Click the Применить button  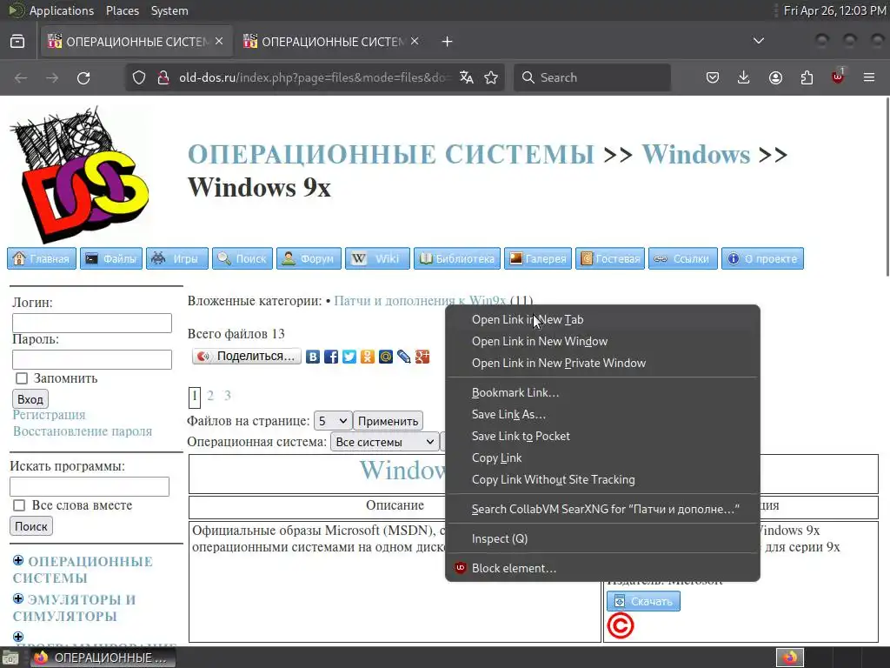[x=388, y=421]
